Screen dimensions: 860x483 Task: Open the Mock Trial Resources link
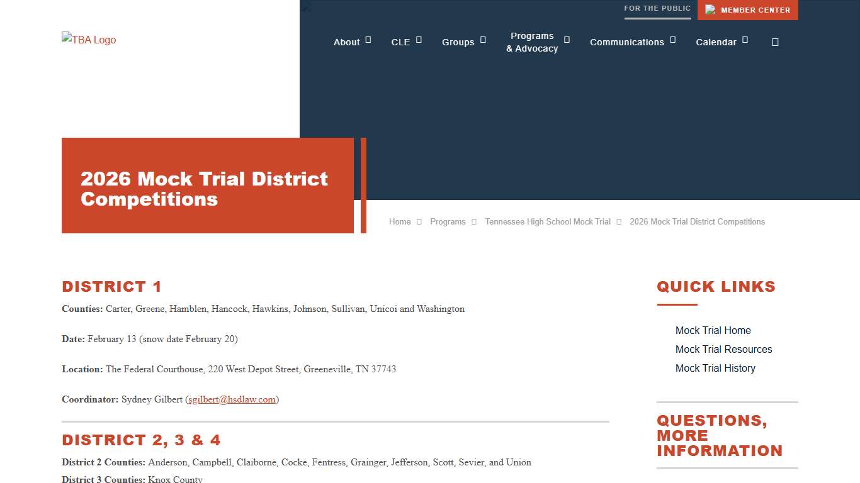[x=723, y=349]
